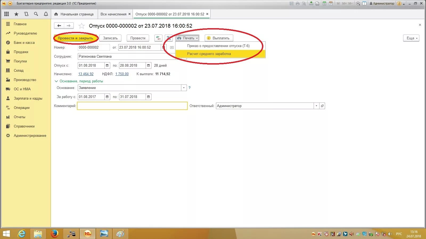Image resolution: width=426 pixels, height=239 pixels.
Task: Click the zoom magnifier icon in the title bar
Action: tap(358, 3)
